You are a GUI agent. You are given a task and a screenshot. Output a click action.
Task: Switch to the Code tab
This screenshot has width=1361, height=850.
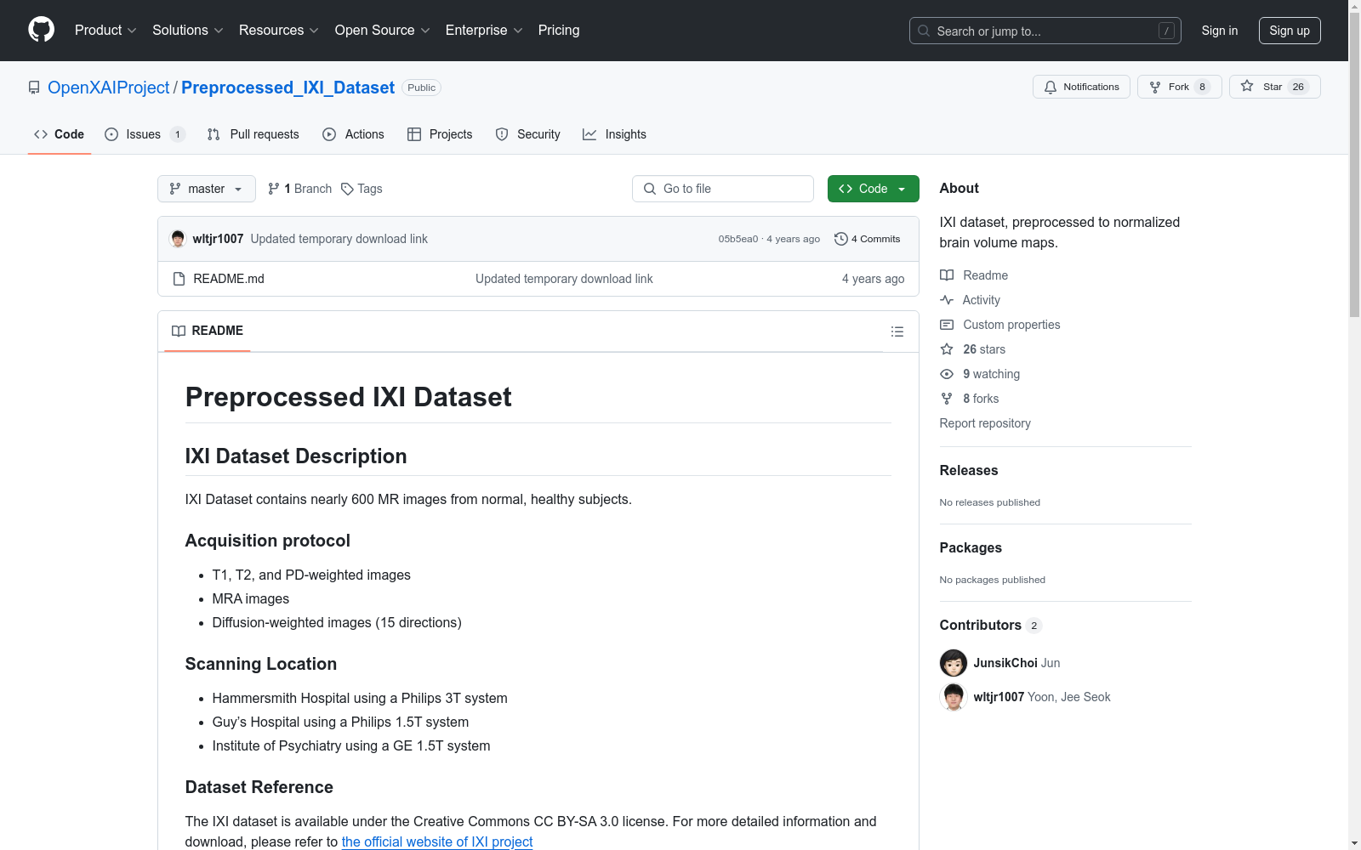click(x=59, y=134)
